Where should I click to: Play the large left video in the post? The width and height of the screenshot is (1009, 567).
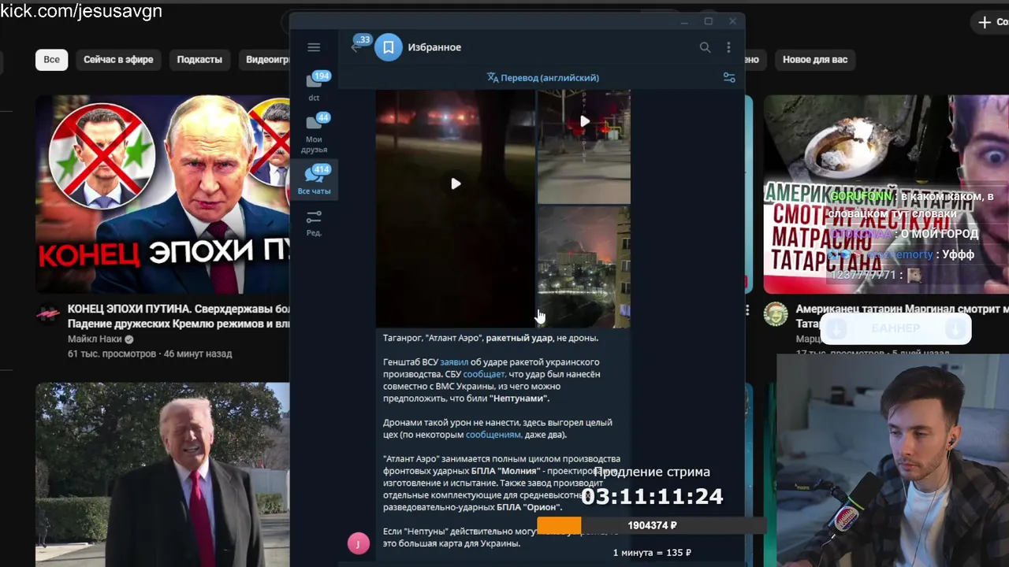(456, 183)
